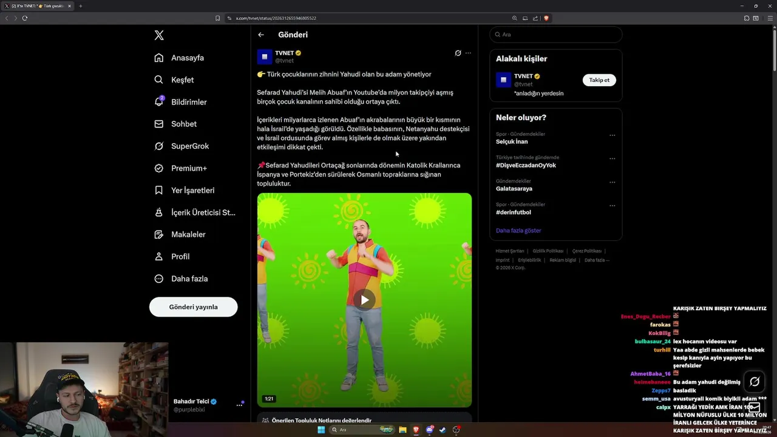Screen dimensions: 777x437
Task: Close the X'te TVNET tab
Action: pos(69,6)
